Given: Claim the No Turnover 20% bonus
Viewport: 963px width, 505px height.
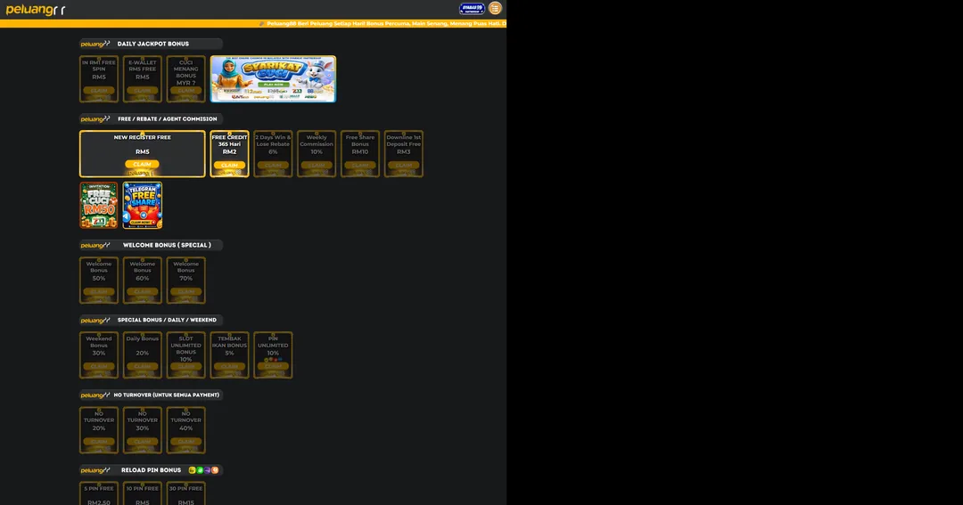Looking at the screenshot, I should pyautogui.click(x=99, y=441).
